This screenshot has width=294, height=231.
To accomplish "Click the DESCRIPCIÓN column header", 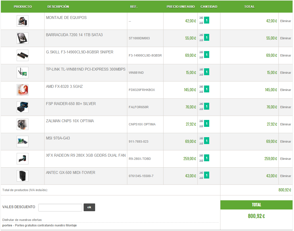I will coord(58,7).
